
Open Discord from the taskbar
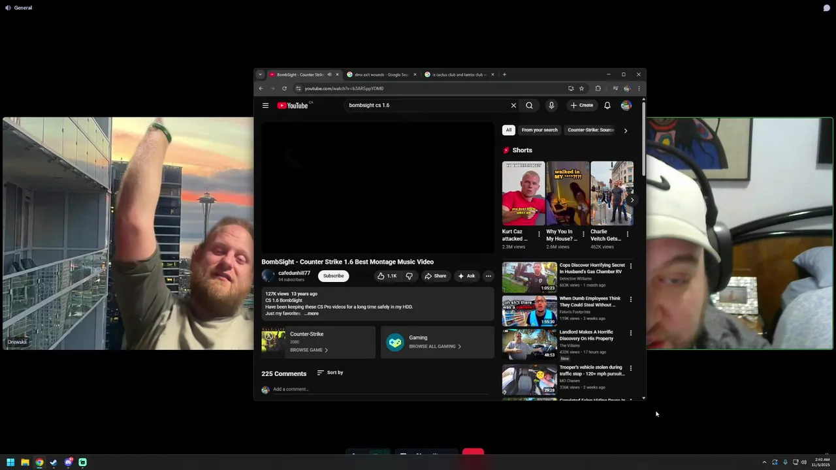pos(69,462)
